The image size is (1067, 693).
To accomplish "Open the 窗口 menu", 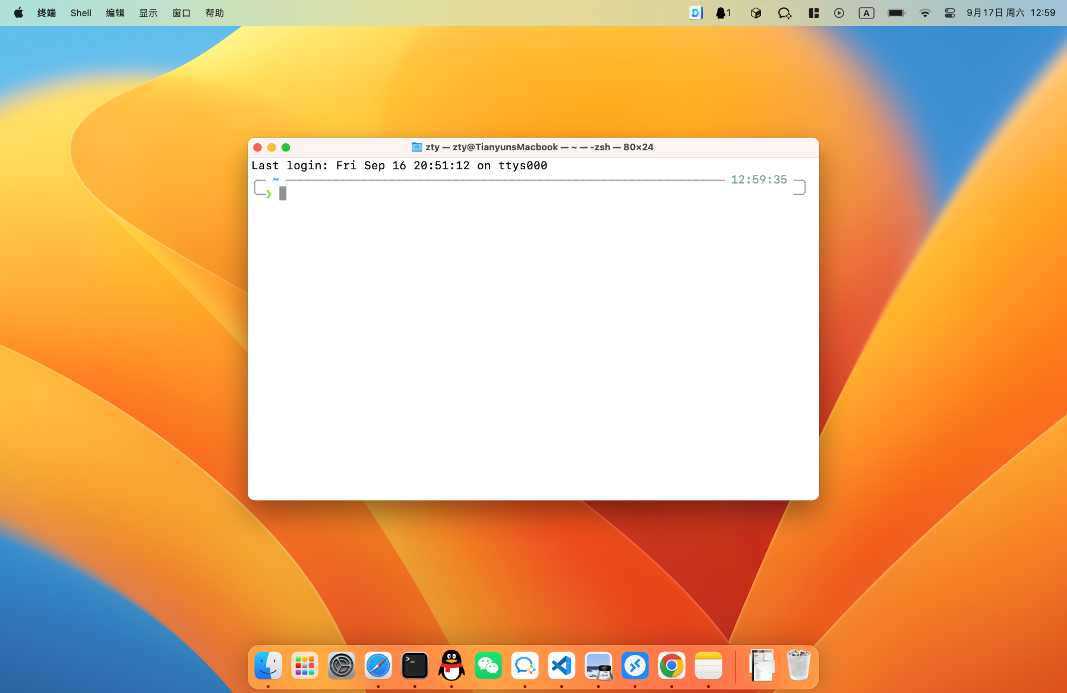I will pyautogui.click(x=181, y=12).
